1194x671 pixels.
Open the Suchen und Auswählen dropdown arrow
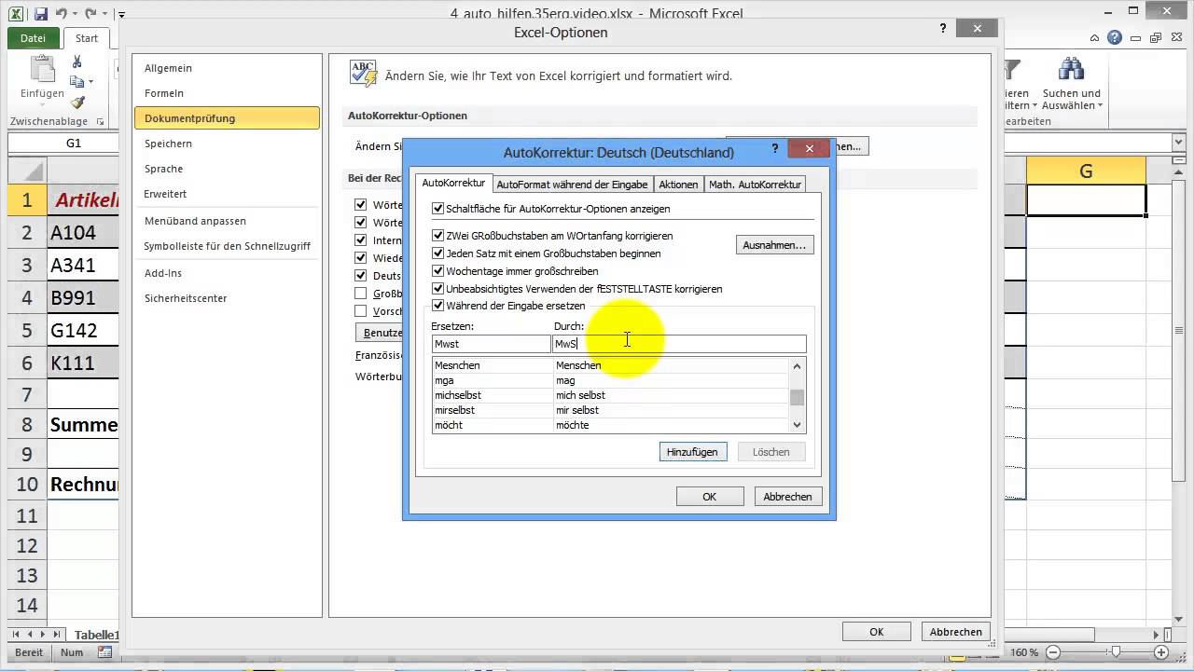(1100, 106)
